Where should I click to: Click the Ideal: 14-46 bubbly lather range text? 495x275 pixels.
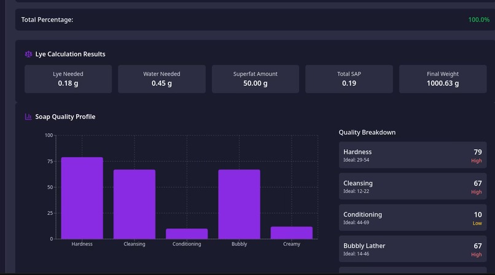(x=356, y=254)
